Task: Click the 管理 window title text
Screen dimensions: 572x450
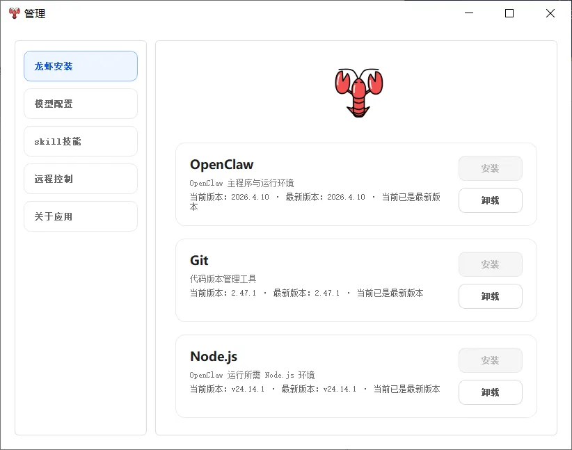Action: point(35,13)
